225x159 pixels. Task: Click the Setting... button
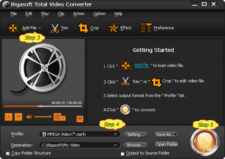coord(136,135)
